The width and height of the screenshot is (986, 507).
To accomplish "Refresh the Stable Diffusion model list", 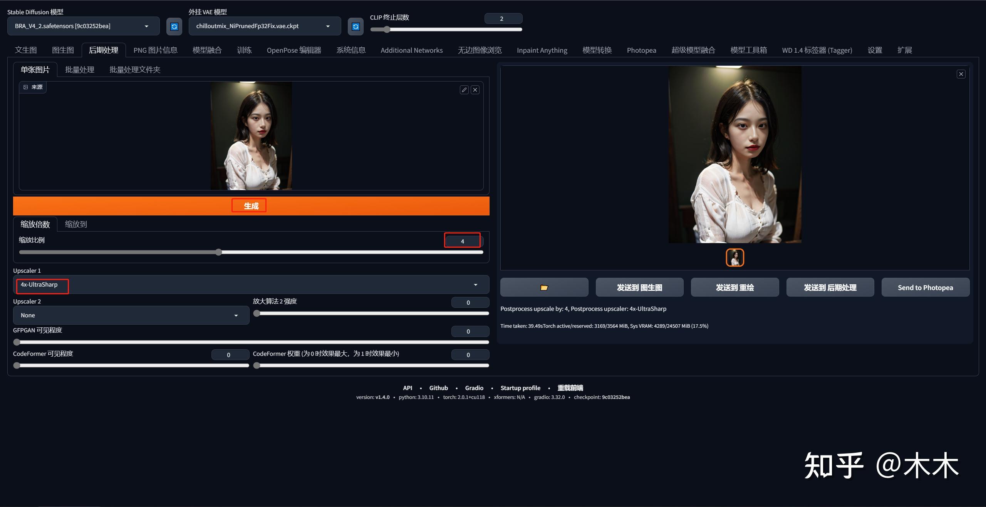I will [x=174, y=27].
